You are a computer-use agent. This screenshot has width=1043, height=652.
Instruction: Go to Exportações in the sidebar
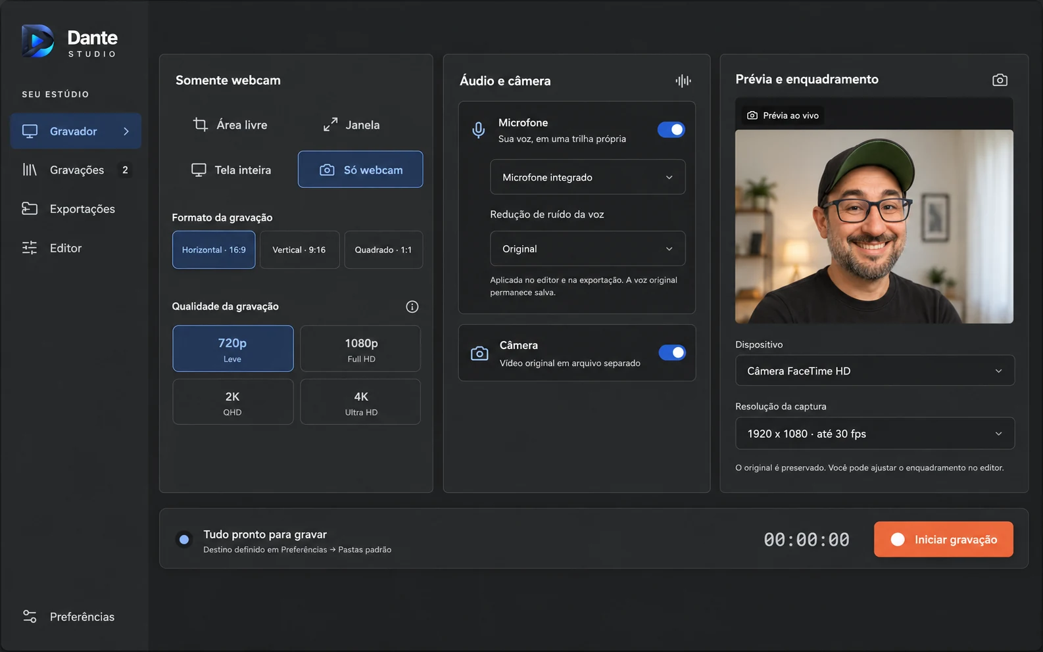(76, 209)
